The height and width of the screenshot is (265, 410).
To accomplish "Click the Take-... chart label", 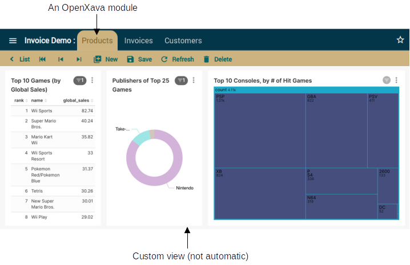I will pos(122,129).
